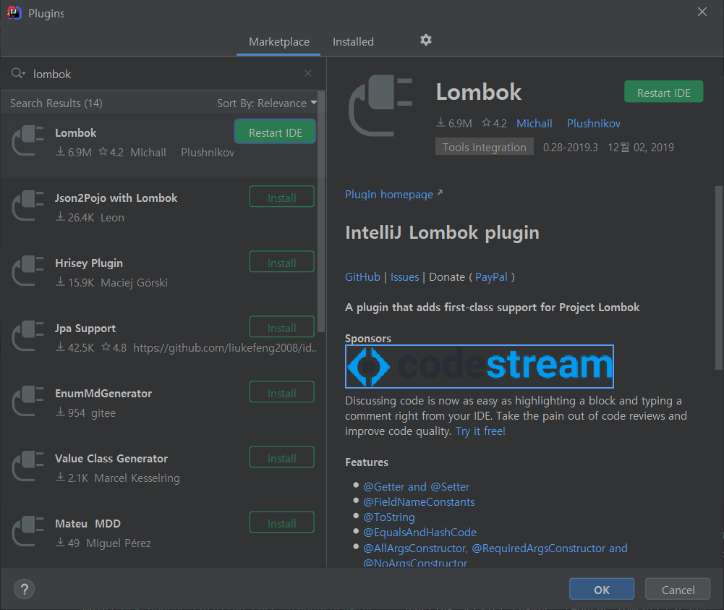This screenshot has width=724, height=610.
Task: Install Mateu MDD
Action: [281, 523]
